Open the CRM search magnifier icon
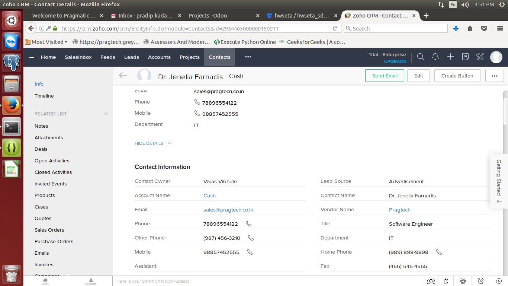 (421, 57)
